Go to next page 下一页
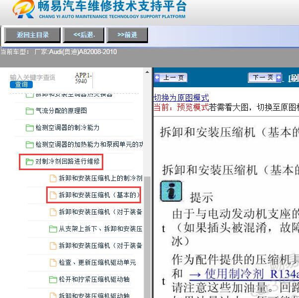This screenshot has width=299, height=298. 265,77
